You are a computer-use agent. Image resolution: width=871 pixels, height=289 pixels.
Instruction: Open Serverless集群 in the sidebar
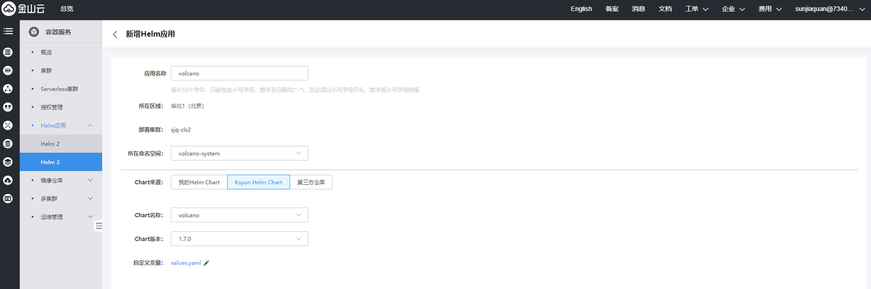(59, 89)
